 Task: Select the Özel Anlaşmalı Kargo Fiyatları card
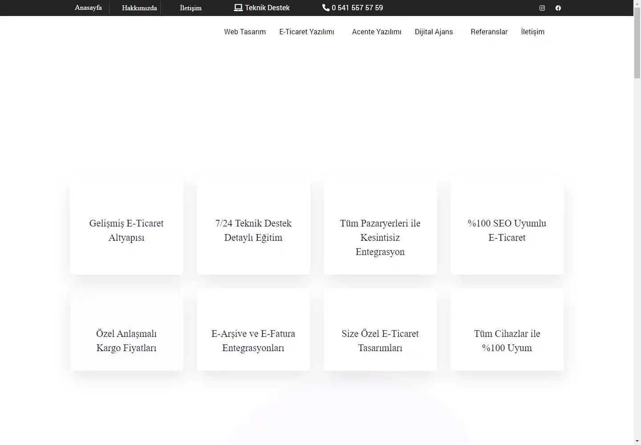(x=126, y=330)
